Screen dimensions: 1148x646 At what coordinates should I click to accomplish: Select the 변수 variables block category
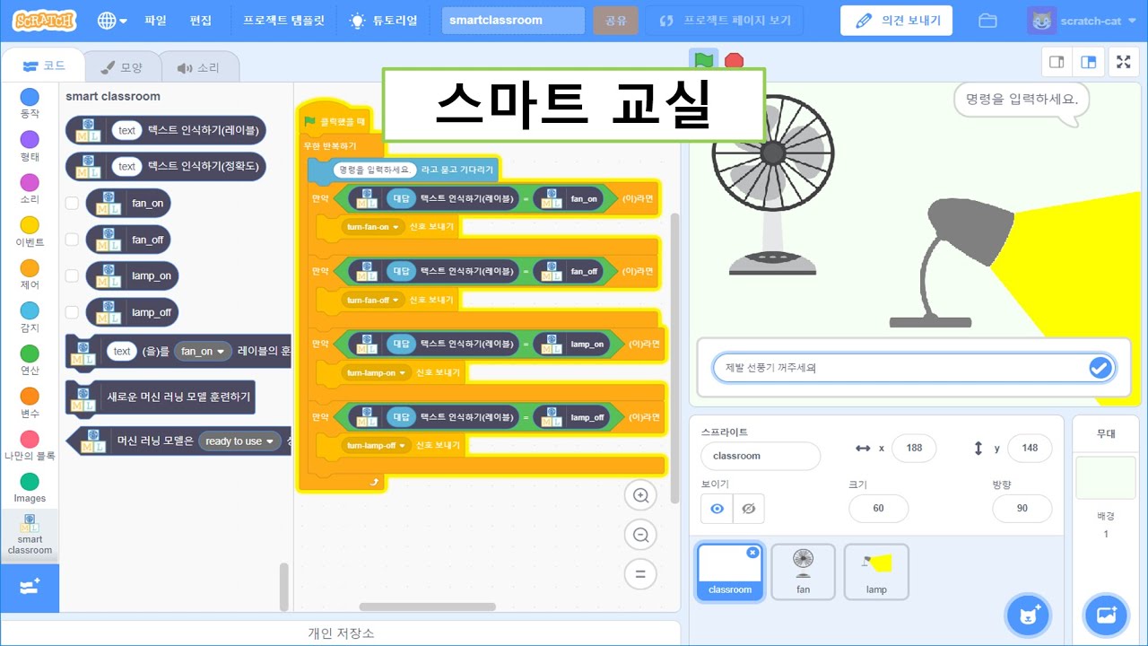tap(30, 403)
